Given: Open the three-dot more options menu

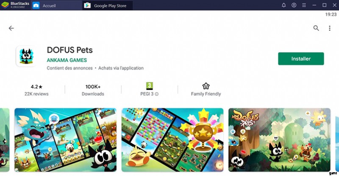Looking at the screenshot, I should [x=330, y=28].
